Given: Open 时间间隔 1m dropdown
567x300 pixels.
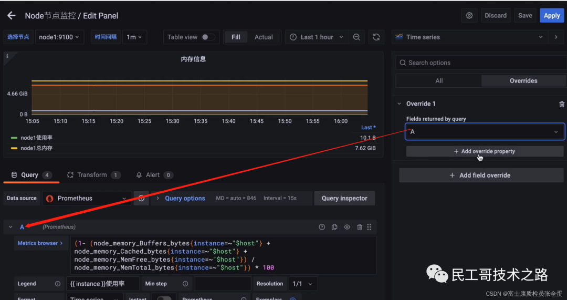Looking at the screenshot, I should pyautogui.click(x=134, y=37).
